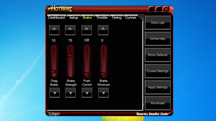Show Defaults values
The image size is (216, 121).
point(158,55)
